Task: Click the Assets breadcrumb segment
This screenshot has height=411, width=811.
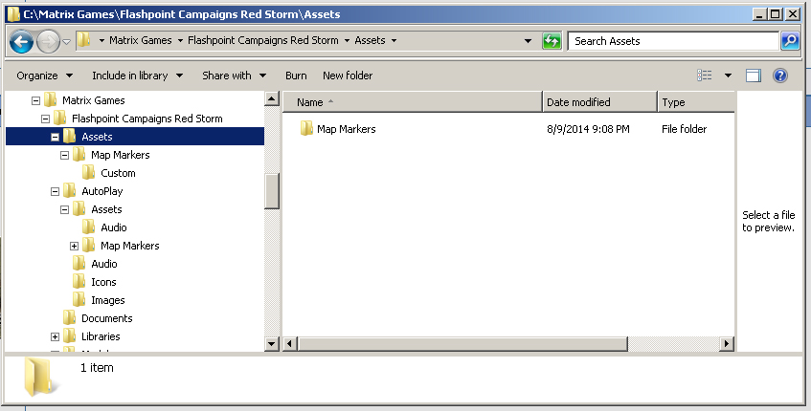Action: [370, 40]
